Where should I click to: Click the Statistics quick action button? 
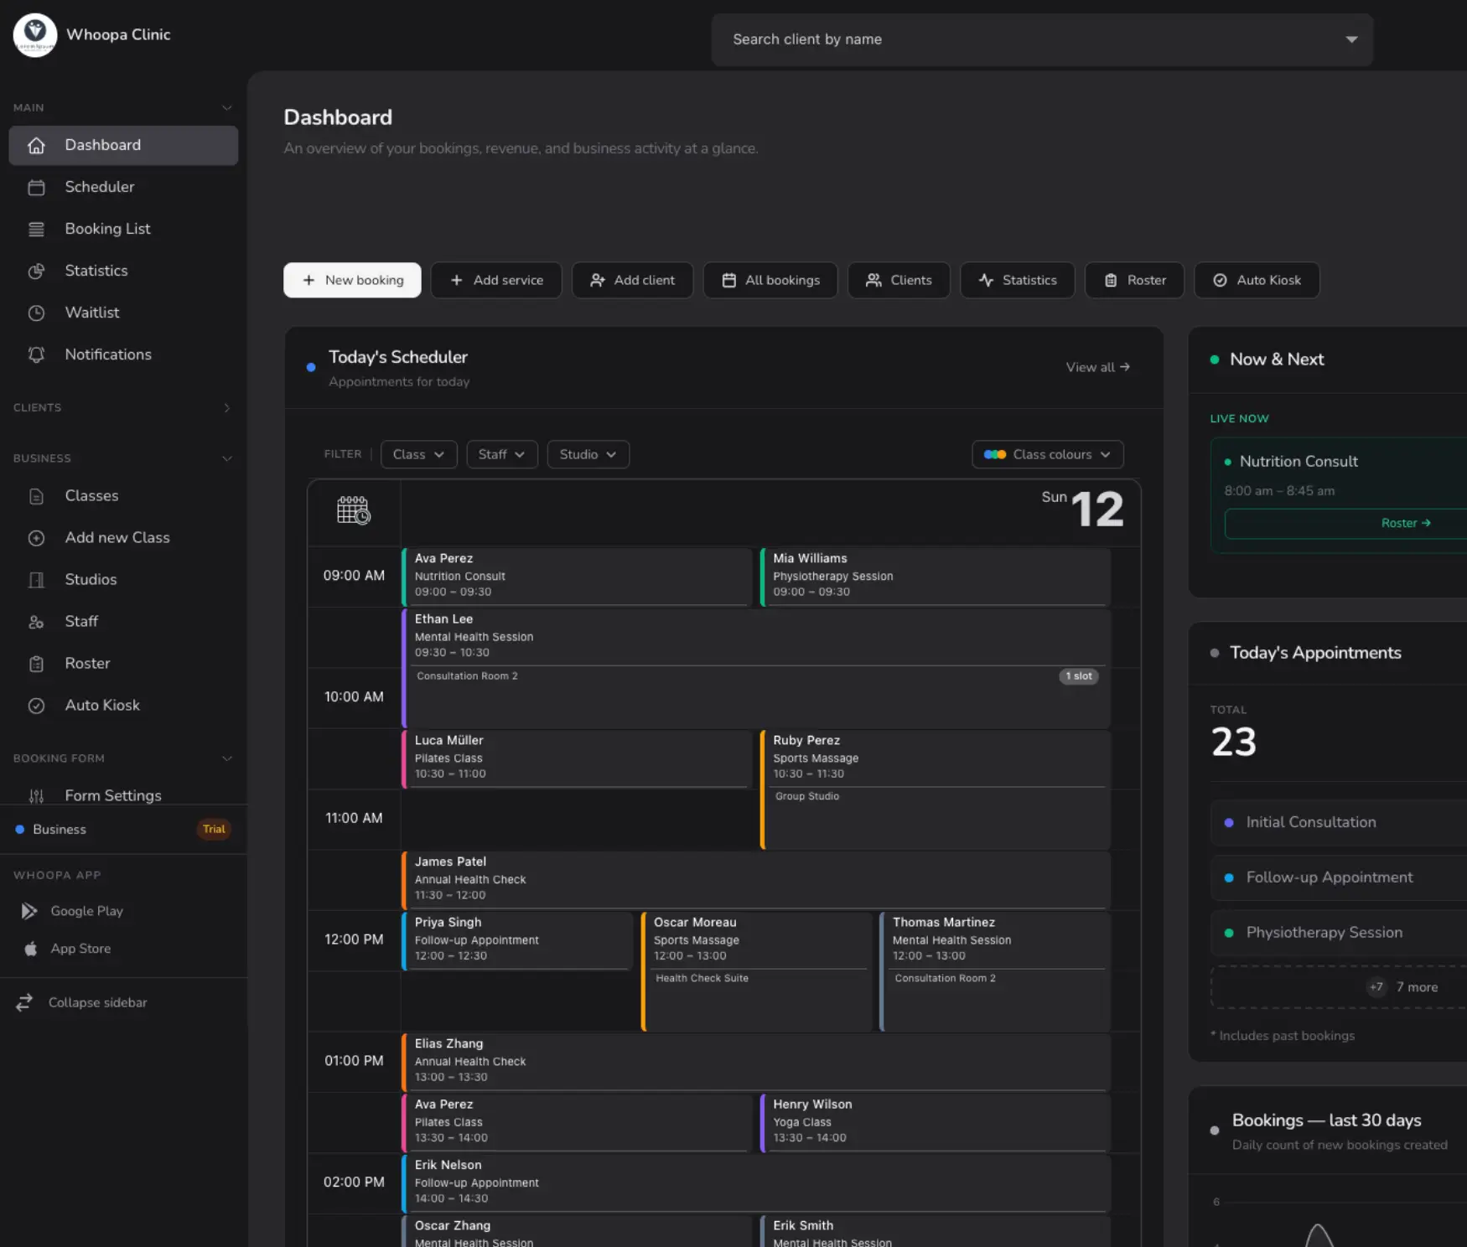1018,280
